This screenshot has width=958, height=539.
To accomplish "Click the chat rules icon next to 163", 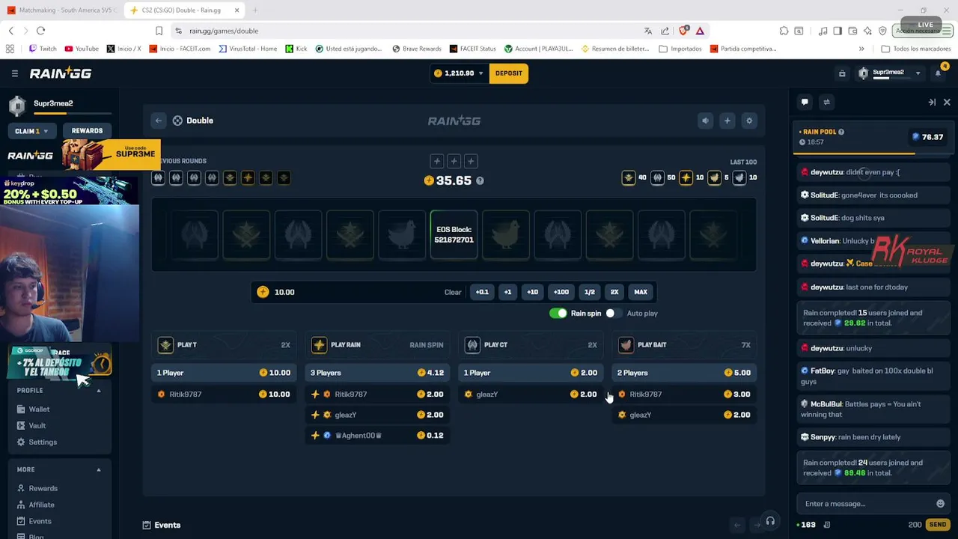I will coord(826,525).
